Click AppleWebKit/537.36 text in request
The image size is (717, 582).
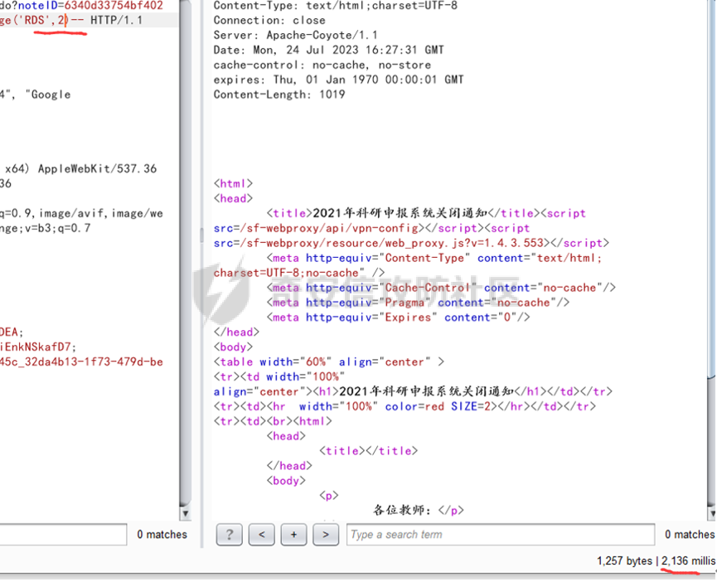coord(98,168)
